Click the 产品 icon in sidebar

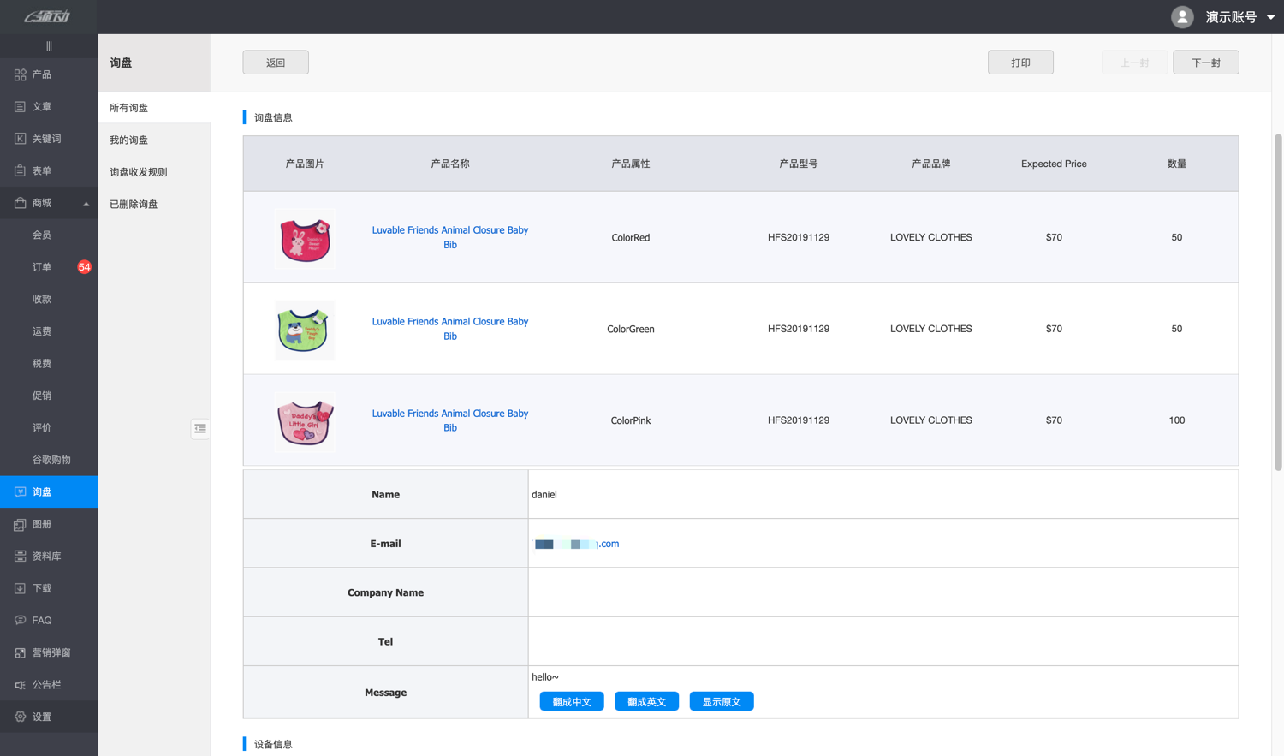tap(20, 75)
